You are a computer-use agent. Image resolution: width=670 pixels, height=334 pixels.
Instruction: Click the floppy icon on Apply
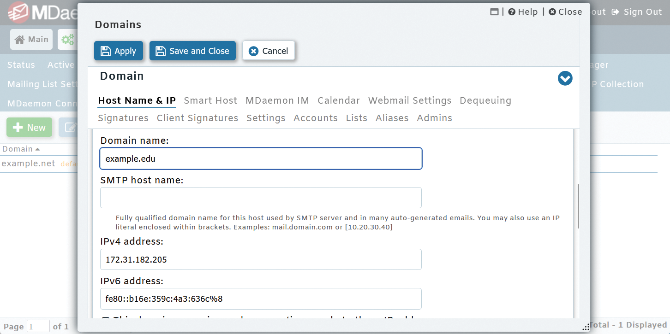tap(106, 51)
